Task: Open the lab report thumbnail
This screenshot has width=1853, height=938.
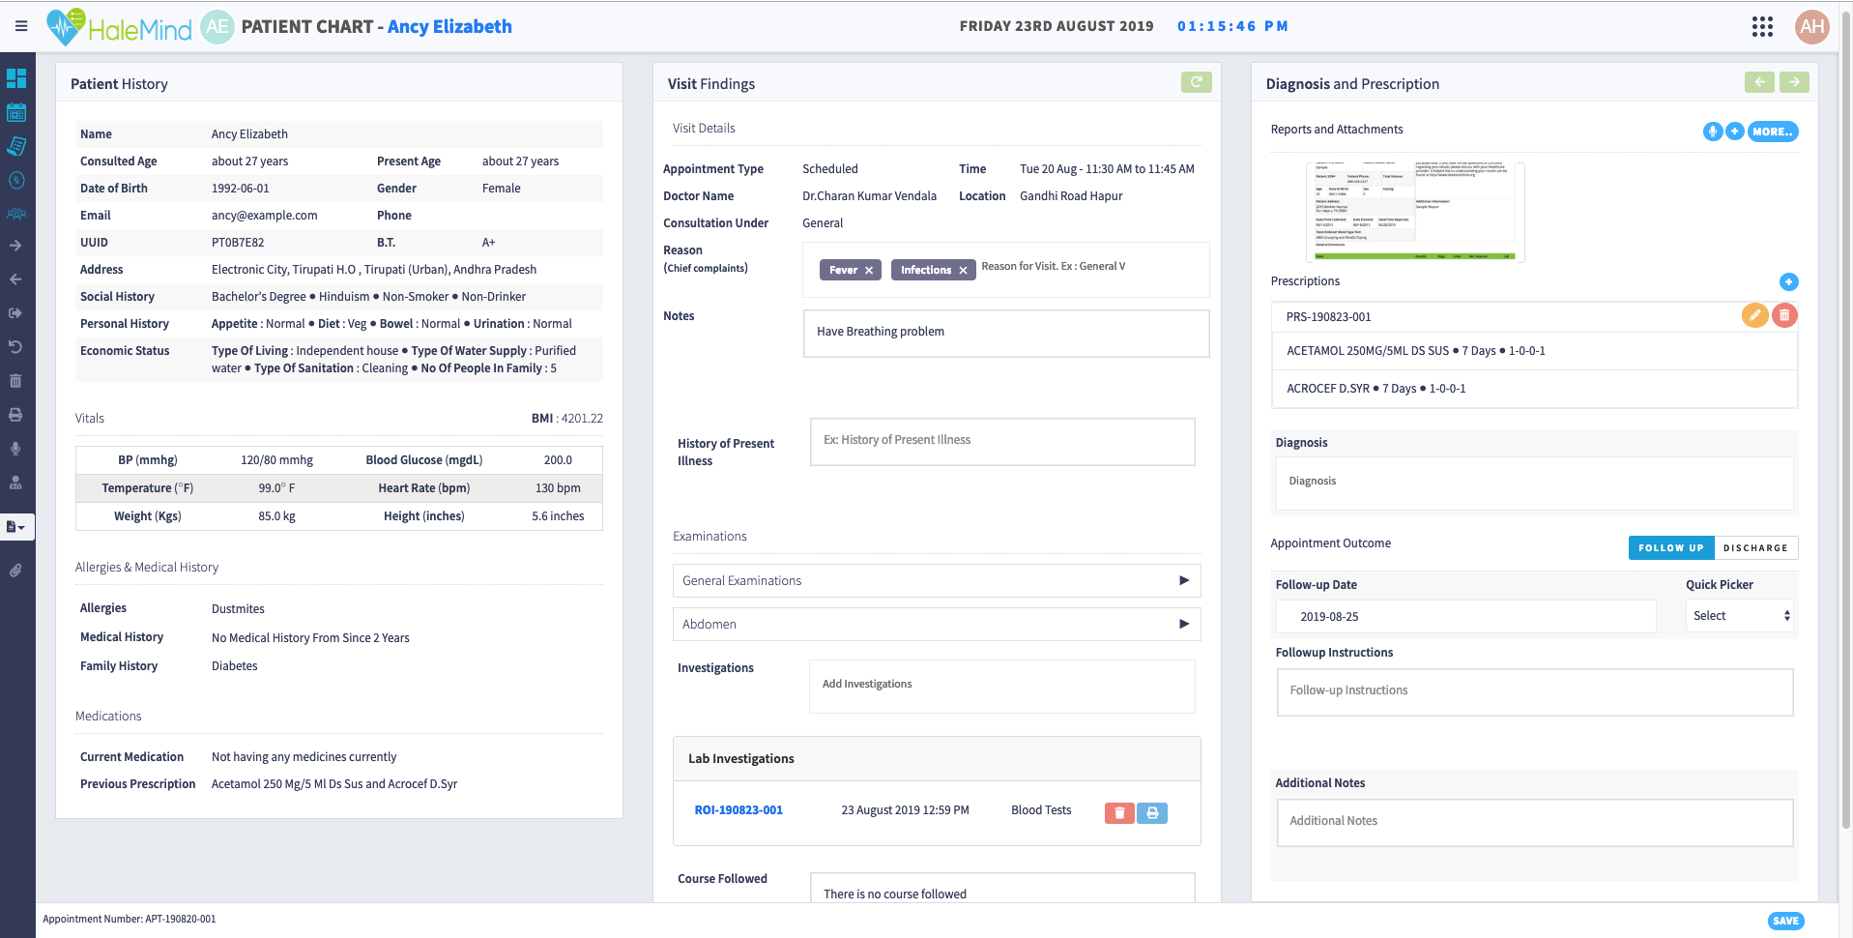Action: 1415,212
